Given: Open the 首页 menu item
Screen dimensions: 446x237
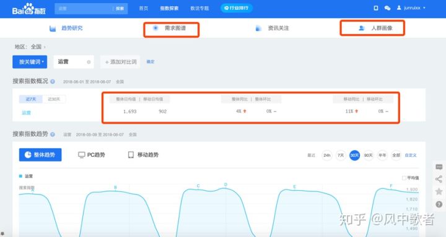Looking at the screenshot, I should [144, 8].
